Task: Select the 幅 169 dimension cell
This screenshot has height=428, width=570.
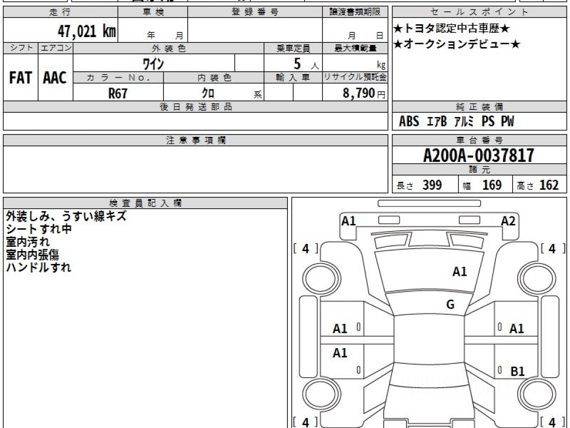Action: click(485, 185)
